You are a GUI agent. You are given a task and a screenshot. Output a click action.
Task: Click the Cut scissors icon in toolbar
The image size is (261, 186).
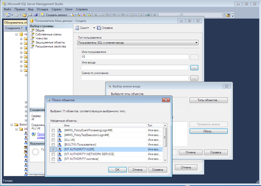[x=96, y=15]
